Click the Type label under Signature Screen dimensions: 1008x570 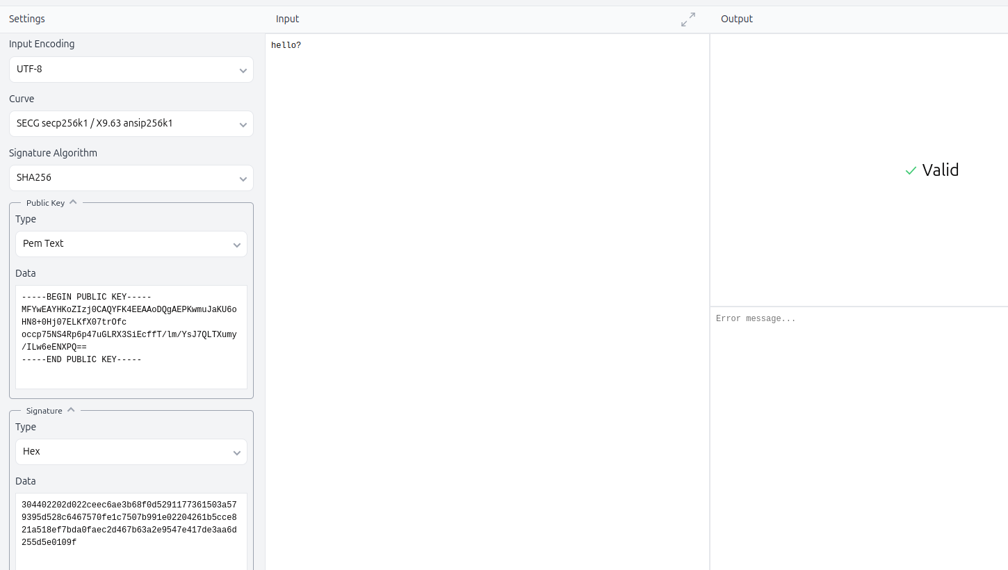coord(26,427)
